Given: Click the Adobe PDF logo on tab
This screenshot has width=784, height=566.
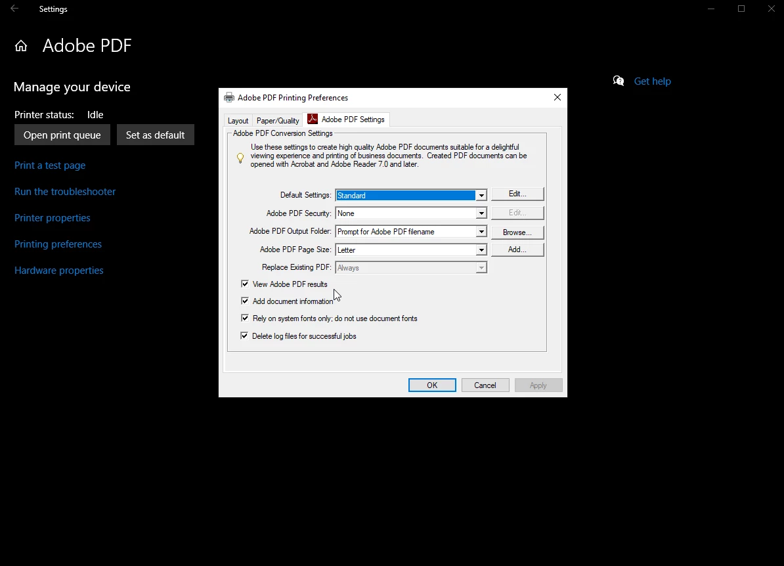Looking at the screenshot, I should pyautogui.click(x=313, y=119).
